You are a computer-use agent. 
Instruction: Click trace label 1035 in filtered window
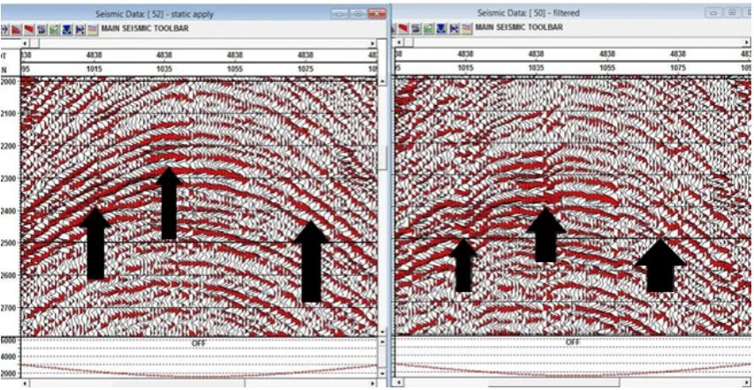[537, 68]
